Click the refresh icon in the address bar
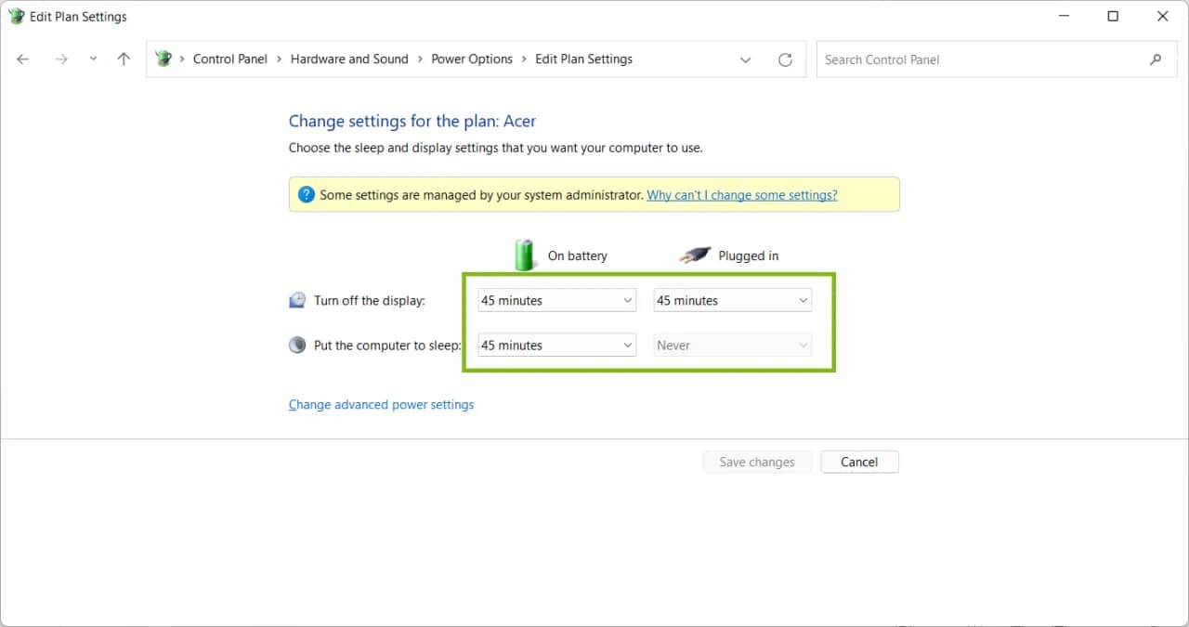This screenshot has height=627, width=1189. [x=785, y=59]
